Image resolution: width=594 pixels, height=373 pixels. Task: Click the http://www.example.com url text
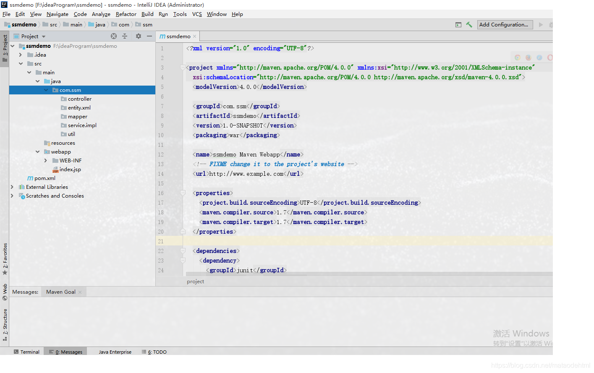pos(246,174)
